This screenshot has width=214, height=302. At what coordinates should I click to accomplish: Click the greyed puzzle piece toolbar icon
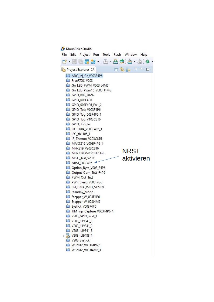(x=140, y=62)
